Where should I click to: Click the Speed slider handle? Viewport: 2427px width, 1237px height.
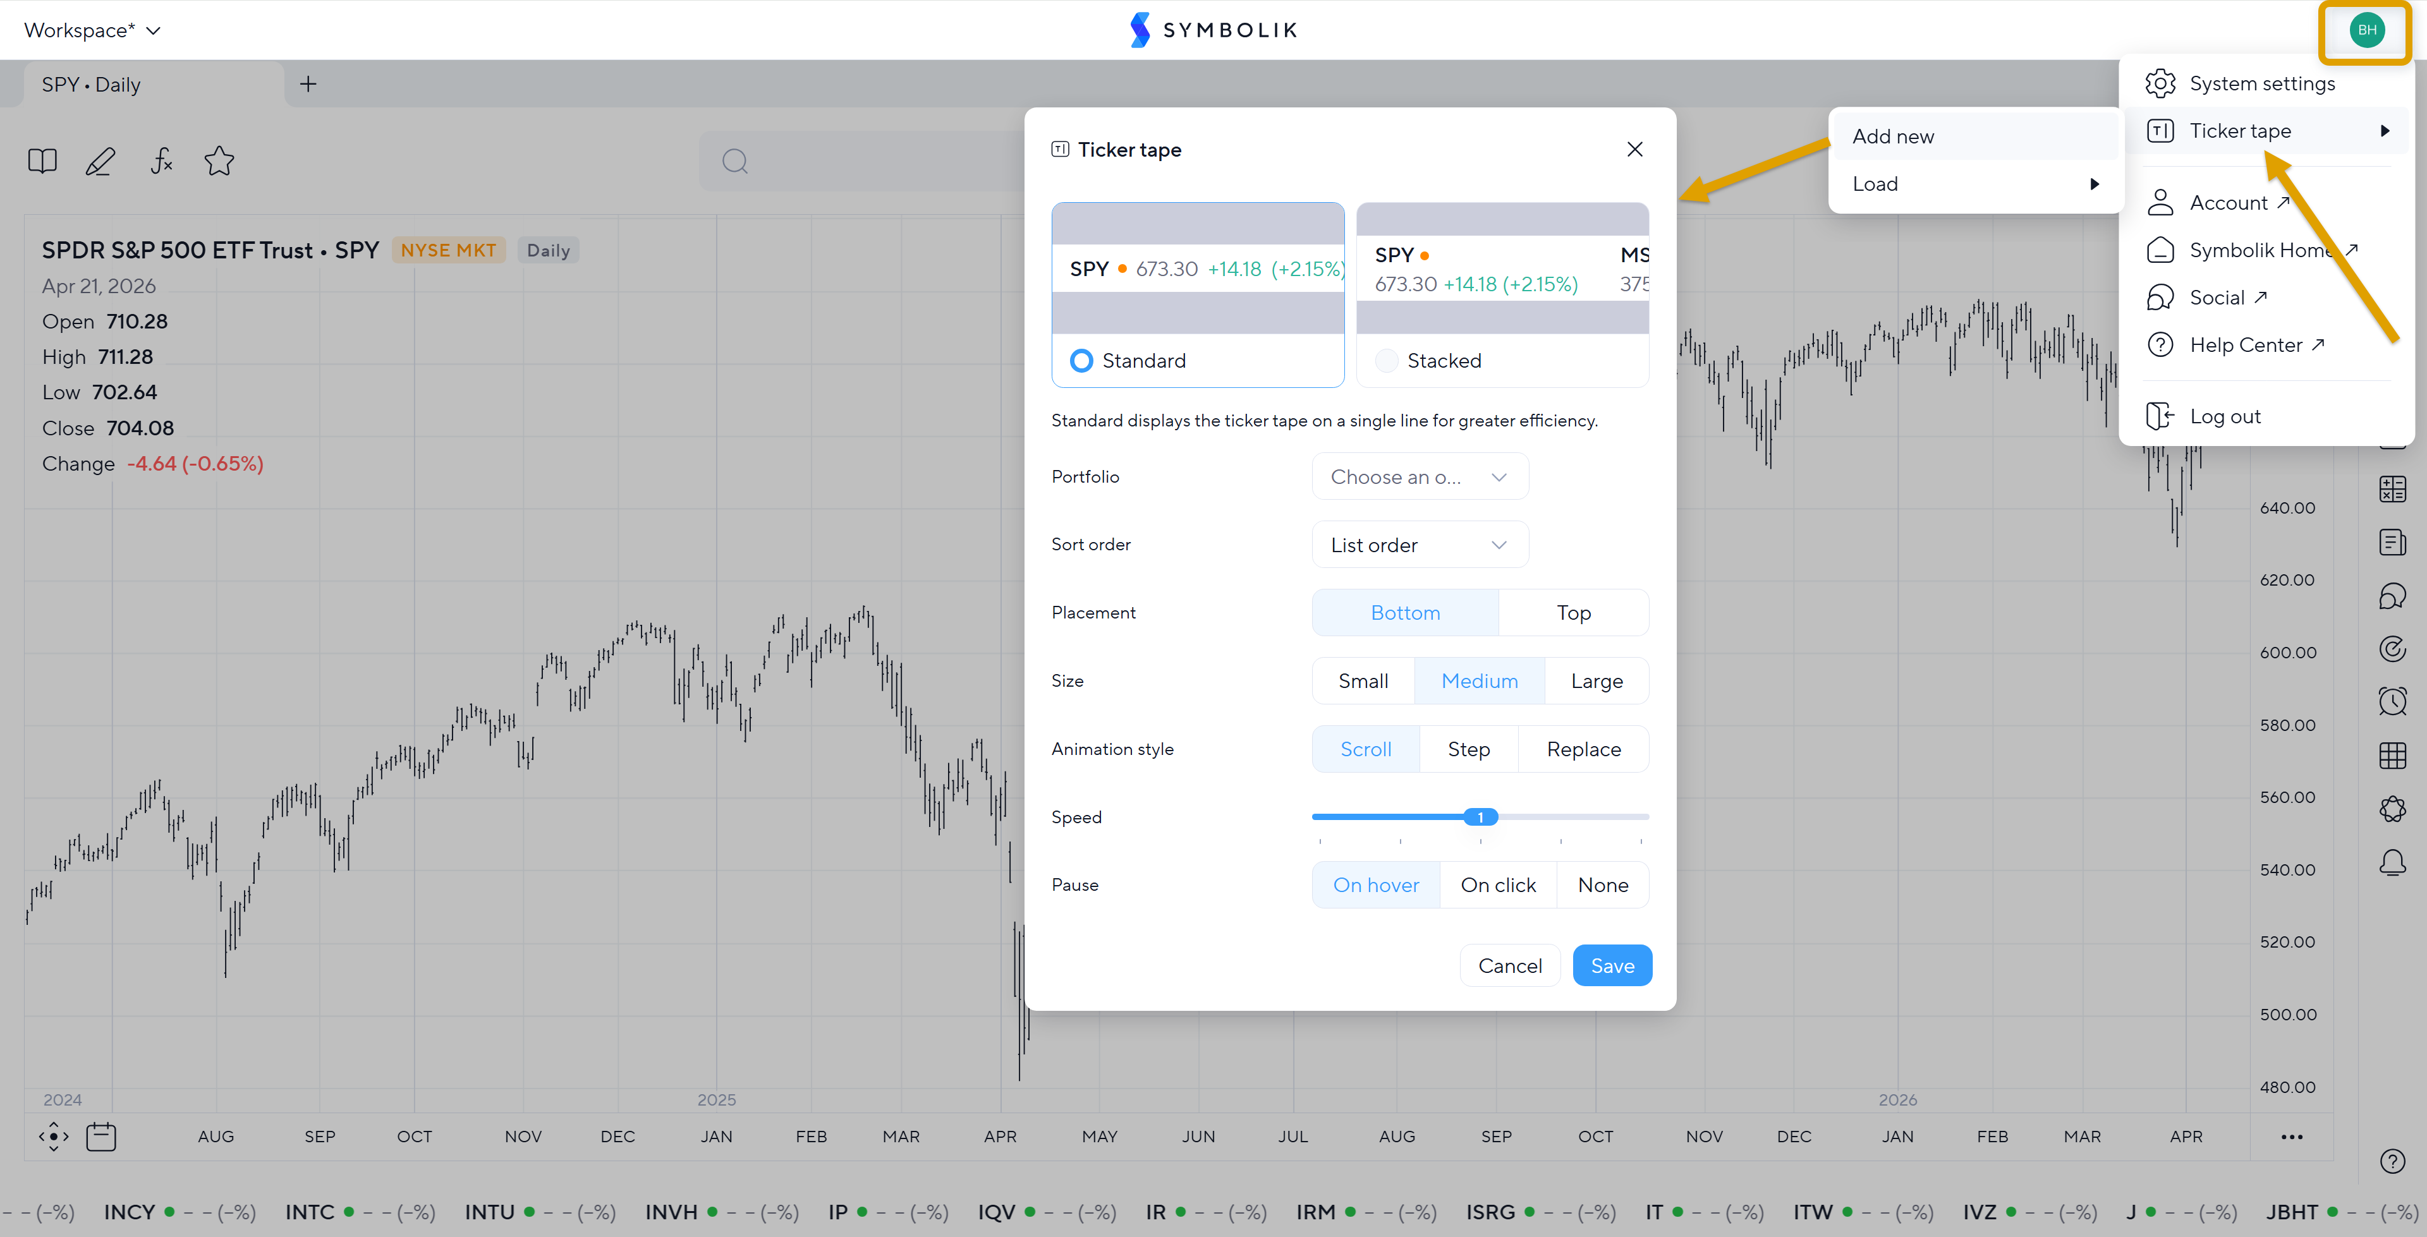pyautogui.click(x=1480, y=817)
